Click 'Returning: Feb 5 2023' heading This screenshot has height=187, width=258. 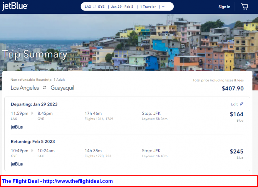tap(33, 142)
